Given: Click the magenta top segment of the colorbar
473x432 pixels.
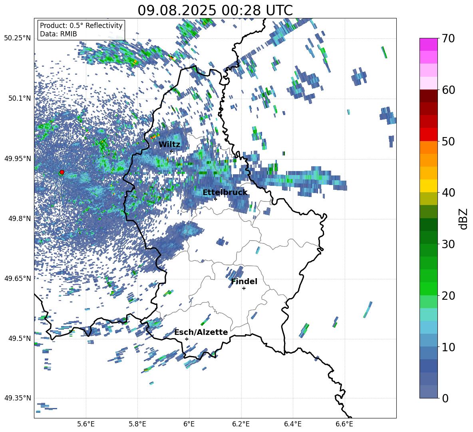Looking at the screenshot, I should [428, 45].
